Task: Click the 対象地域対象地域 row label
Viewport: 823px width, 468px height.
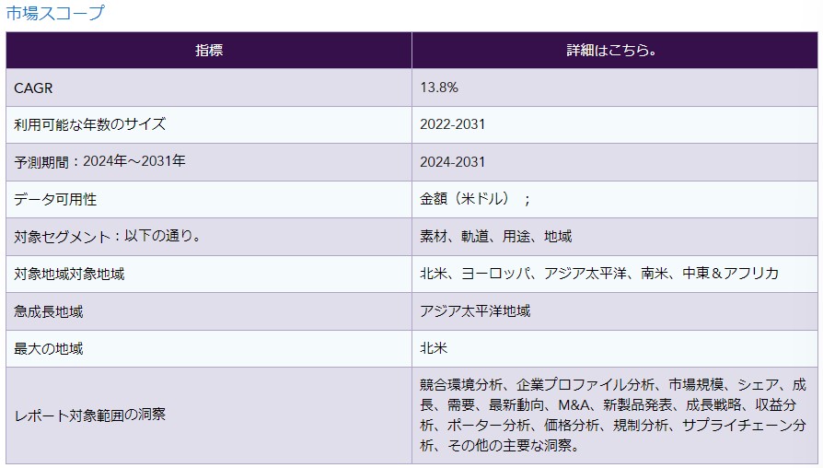Action: 69,274
